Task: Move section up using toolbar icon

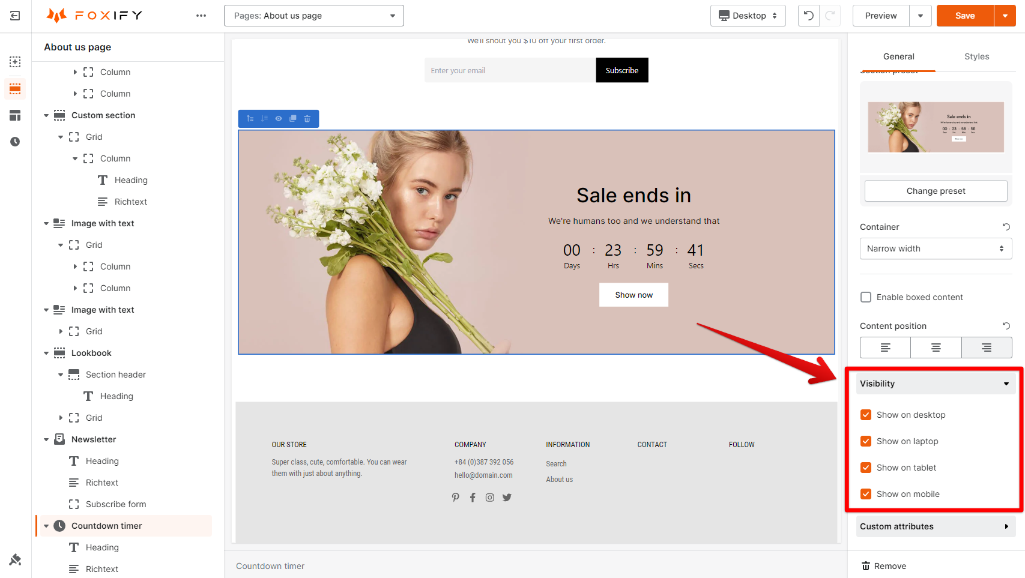Action: click(250, 119)
